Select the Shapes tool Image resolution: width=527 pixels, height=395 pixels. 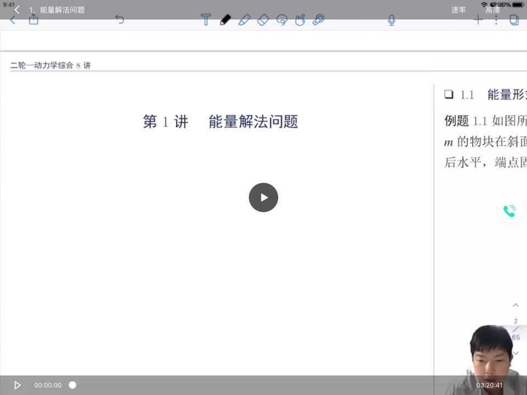coord(300,20)
